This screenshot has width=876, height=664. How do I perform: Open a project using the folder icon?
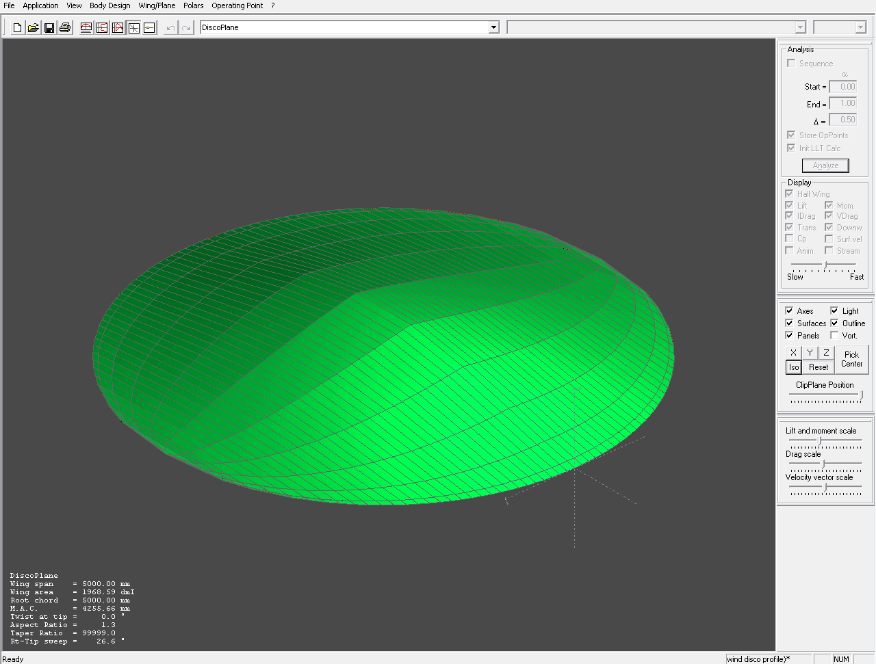pos(33,28)
